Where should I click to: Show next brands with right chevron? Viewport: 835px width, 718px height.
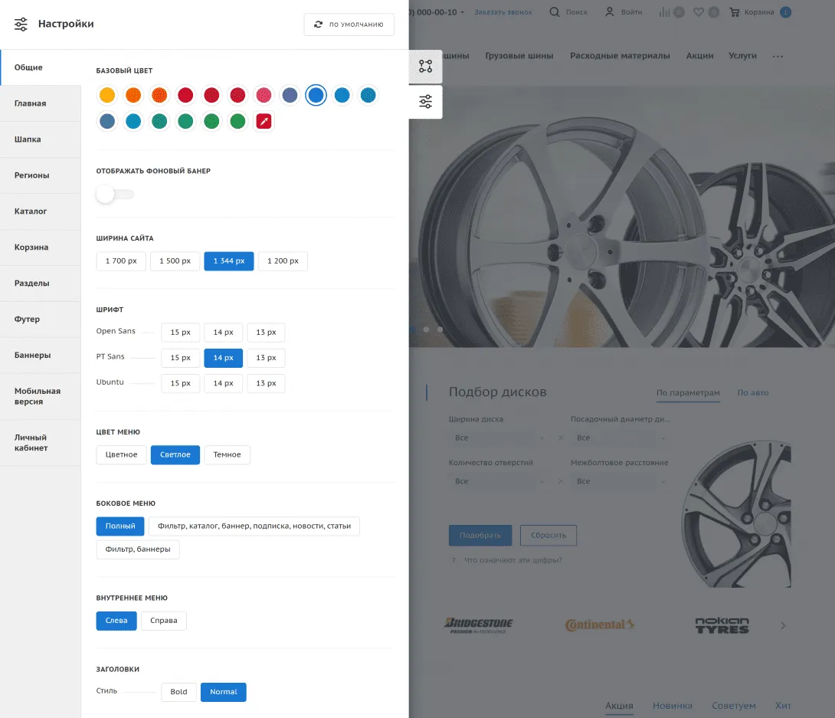(783, 625)
